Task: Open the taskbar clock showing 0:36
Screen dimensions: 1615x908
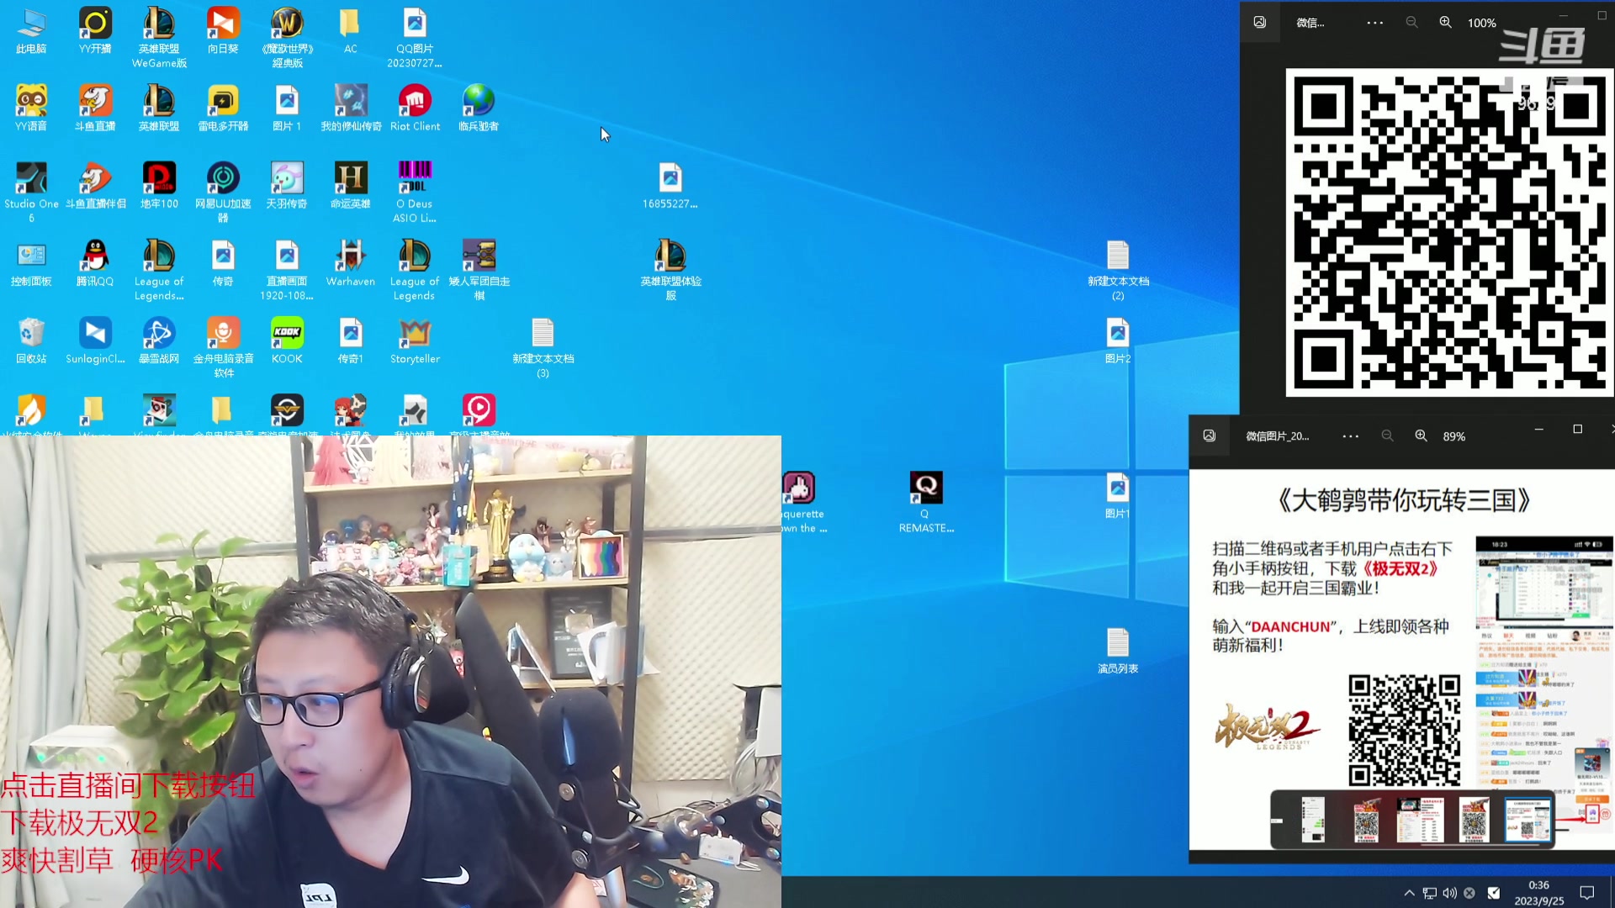Action: pyautogui.click(x=1538, y=892)
